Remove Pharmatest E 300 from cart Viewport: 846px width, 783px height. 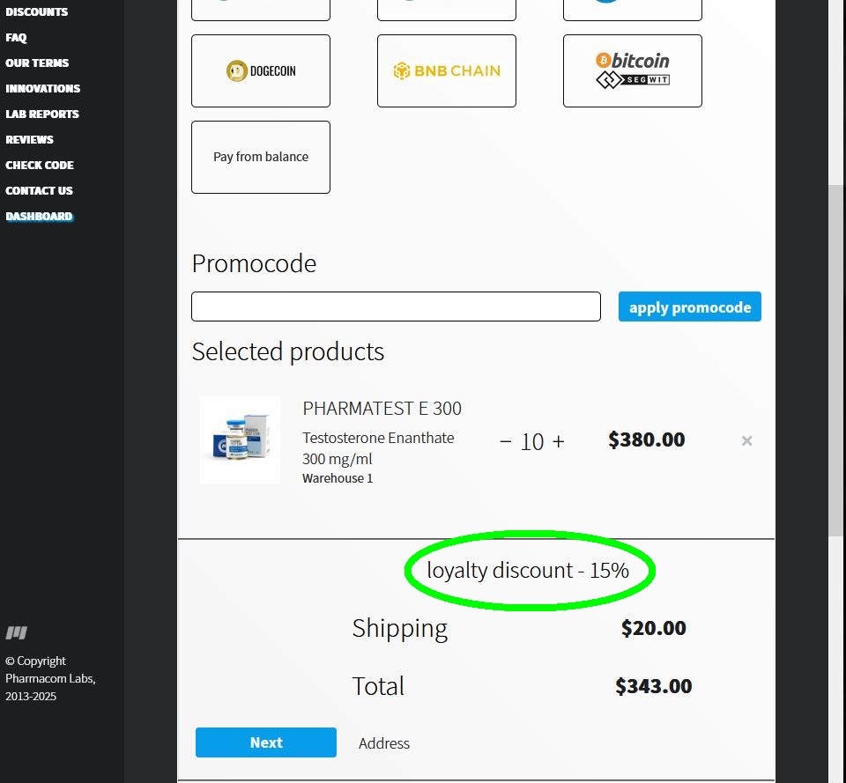pyautogui.click(x=746, y=440)
